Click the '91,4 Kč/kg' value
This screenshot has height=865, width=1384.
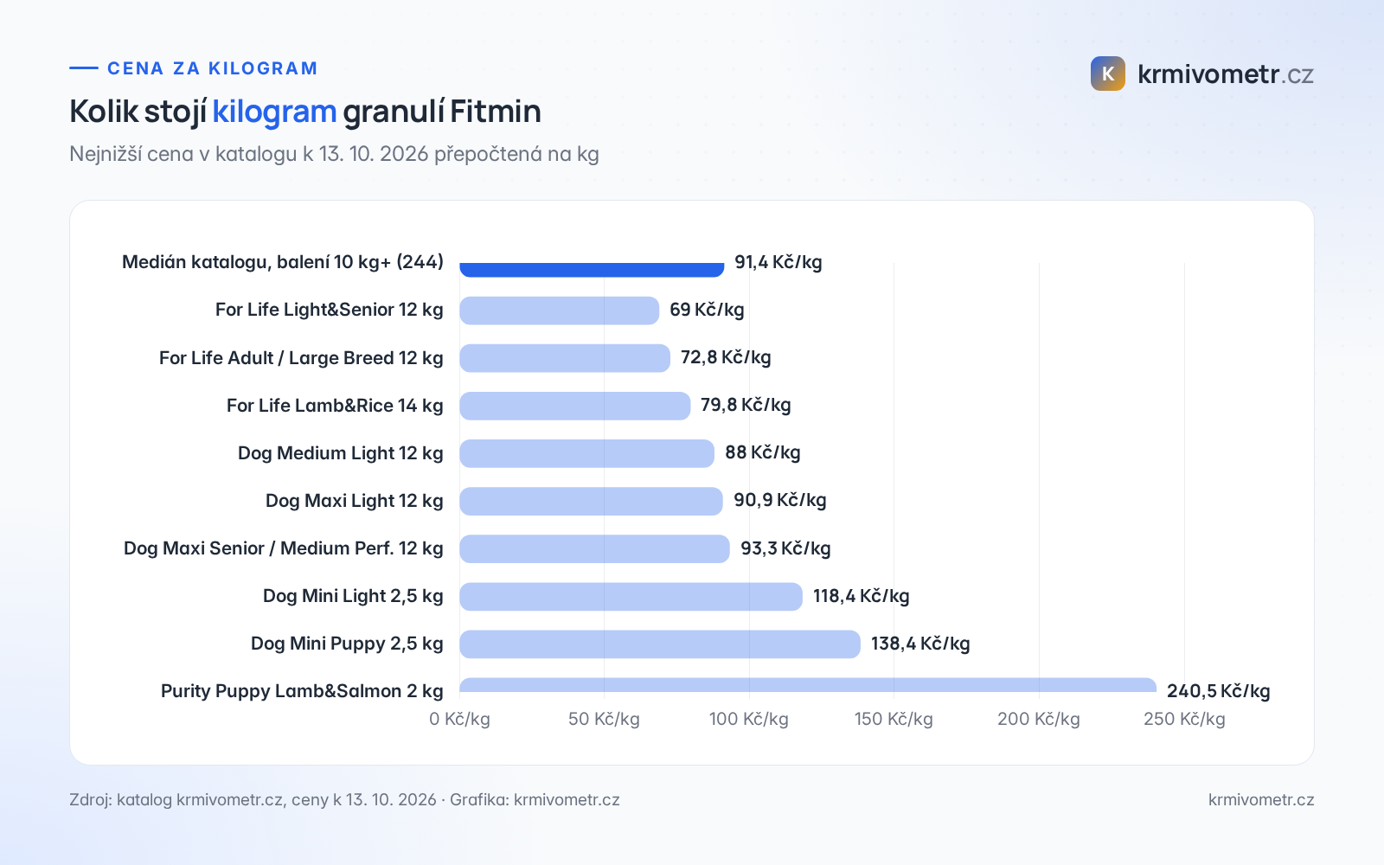tap(778, 262)
